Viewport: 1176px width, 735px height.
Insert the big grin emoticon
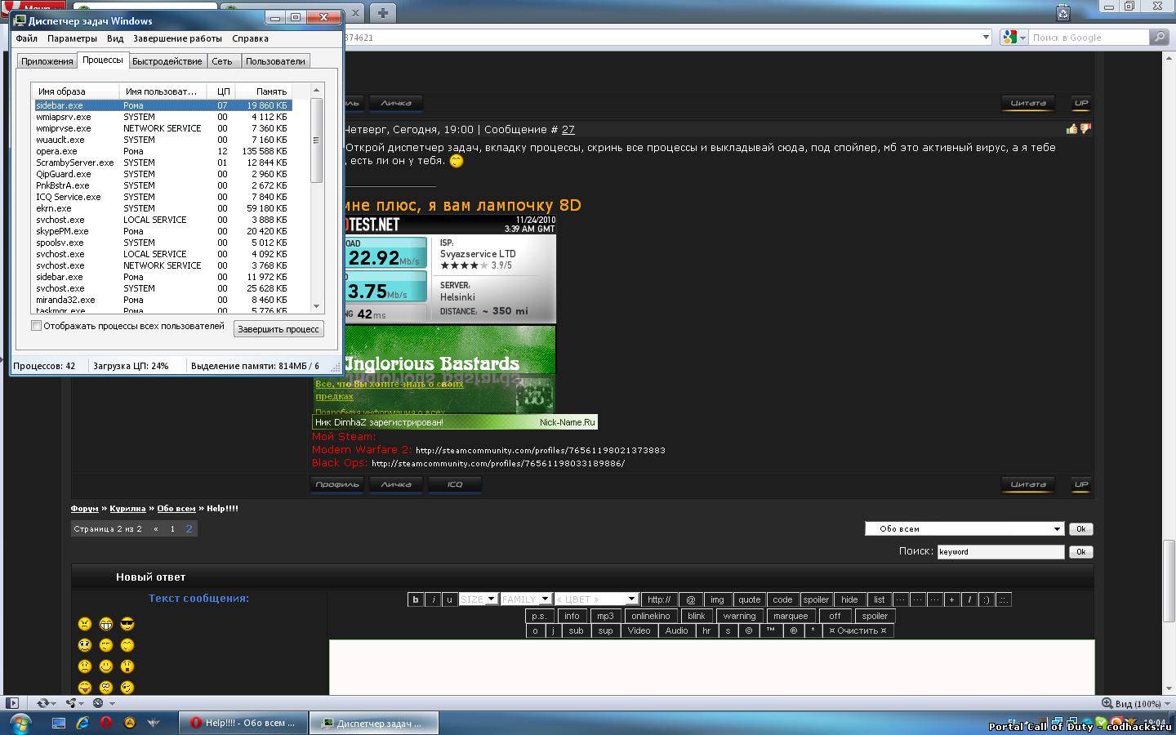click(x=106, y=624)
